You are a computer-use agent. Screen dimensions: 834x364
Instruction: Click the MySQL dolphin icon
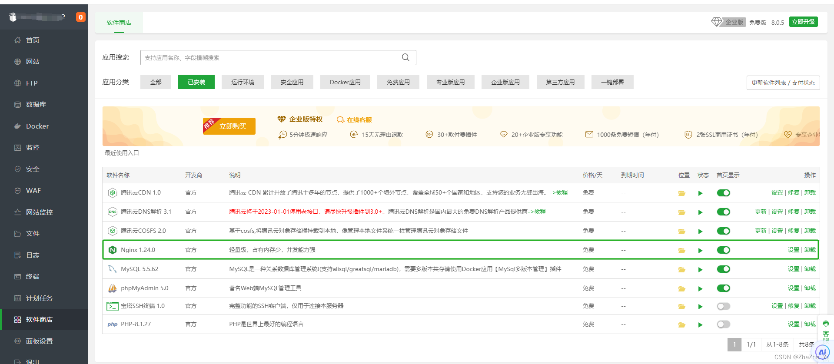point(113,269)
